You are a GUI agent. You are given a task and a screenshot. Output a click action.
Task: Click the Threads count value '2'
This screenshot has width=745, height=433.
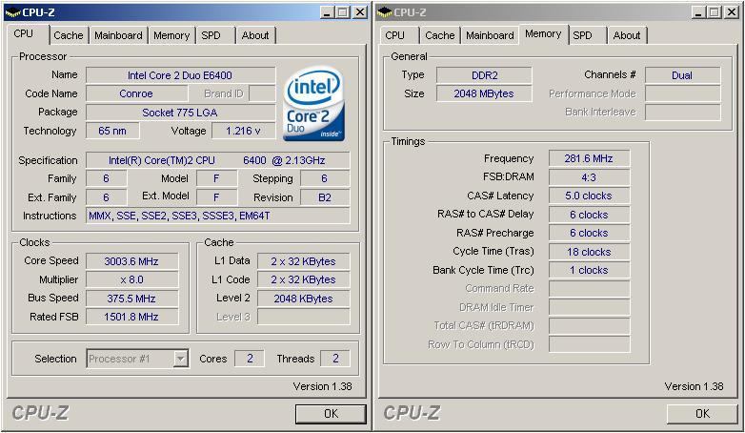[335, 359]
